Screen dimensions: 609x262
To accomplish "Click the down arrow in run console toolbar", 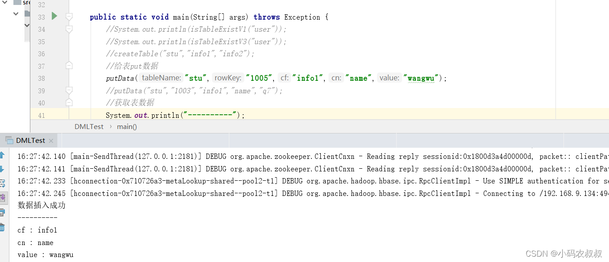I will (2, 169).
